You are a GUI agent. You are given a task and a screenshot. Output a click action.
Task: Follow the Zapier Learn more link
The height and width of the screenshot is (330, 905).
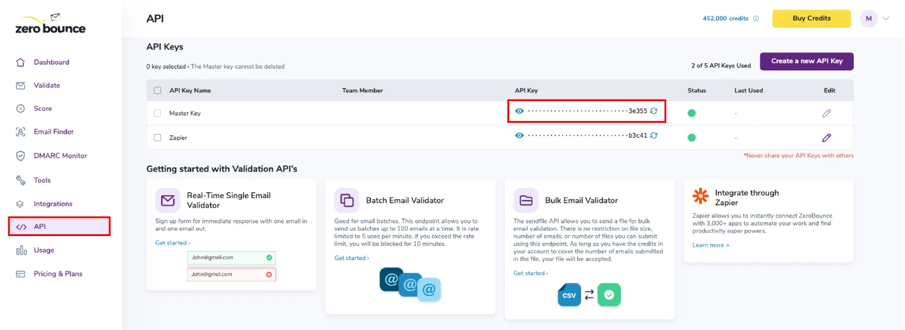(711, 245)
